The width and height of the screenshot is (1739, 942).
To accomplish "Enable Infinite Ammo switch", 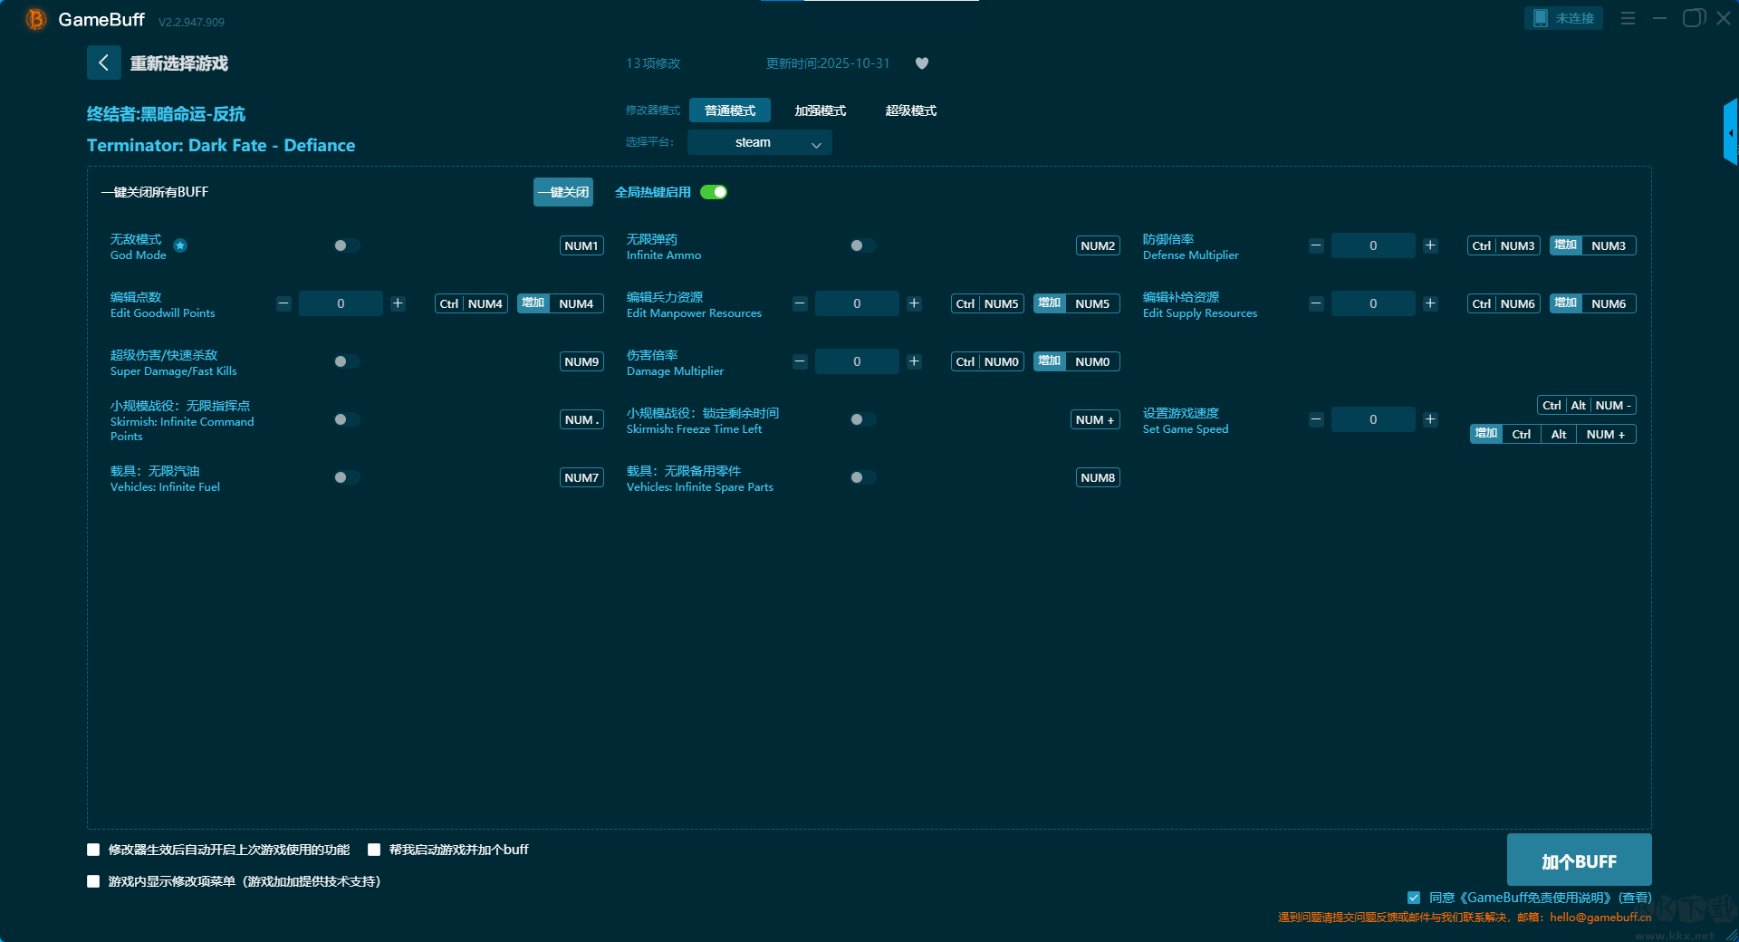I will coord(862,245).
